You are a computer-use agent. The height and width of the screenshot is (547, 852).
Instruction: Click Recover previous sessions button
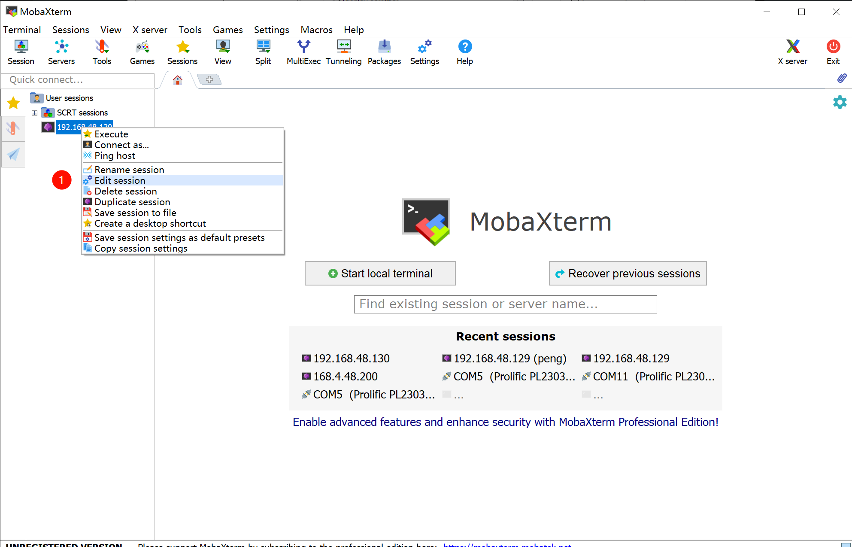628,273
